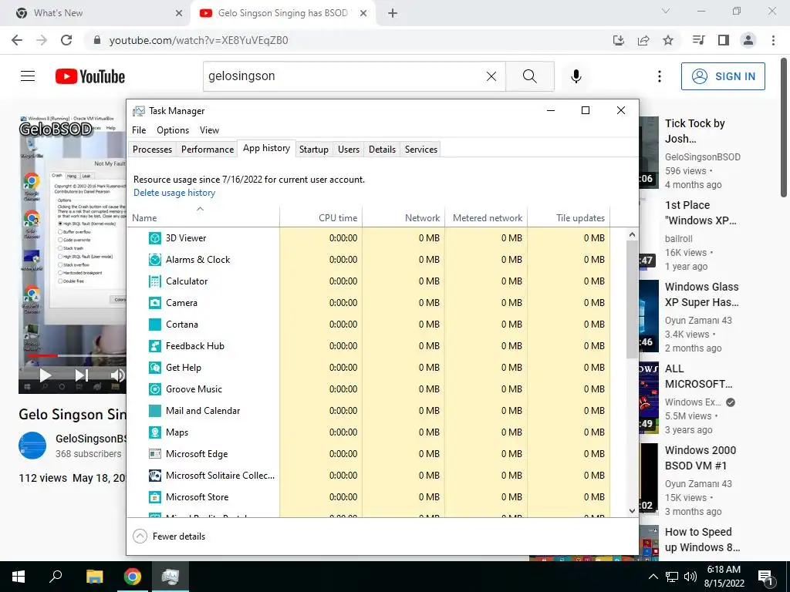
Task: Go back in Chrome browser
Action: (17, 40)
